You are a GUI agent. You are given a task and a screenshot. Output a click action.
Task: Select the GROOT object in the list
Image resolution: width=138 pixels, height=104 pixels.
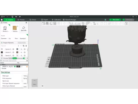point(8,67)
